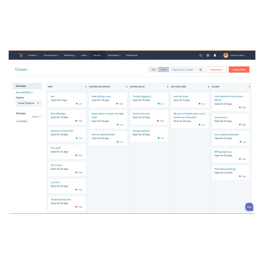
Task: Open the 'Help adding a user' ticket
Action: pyautogui.click(x=101, y=96)
